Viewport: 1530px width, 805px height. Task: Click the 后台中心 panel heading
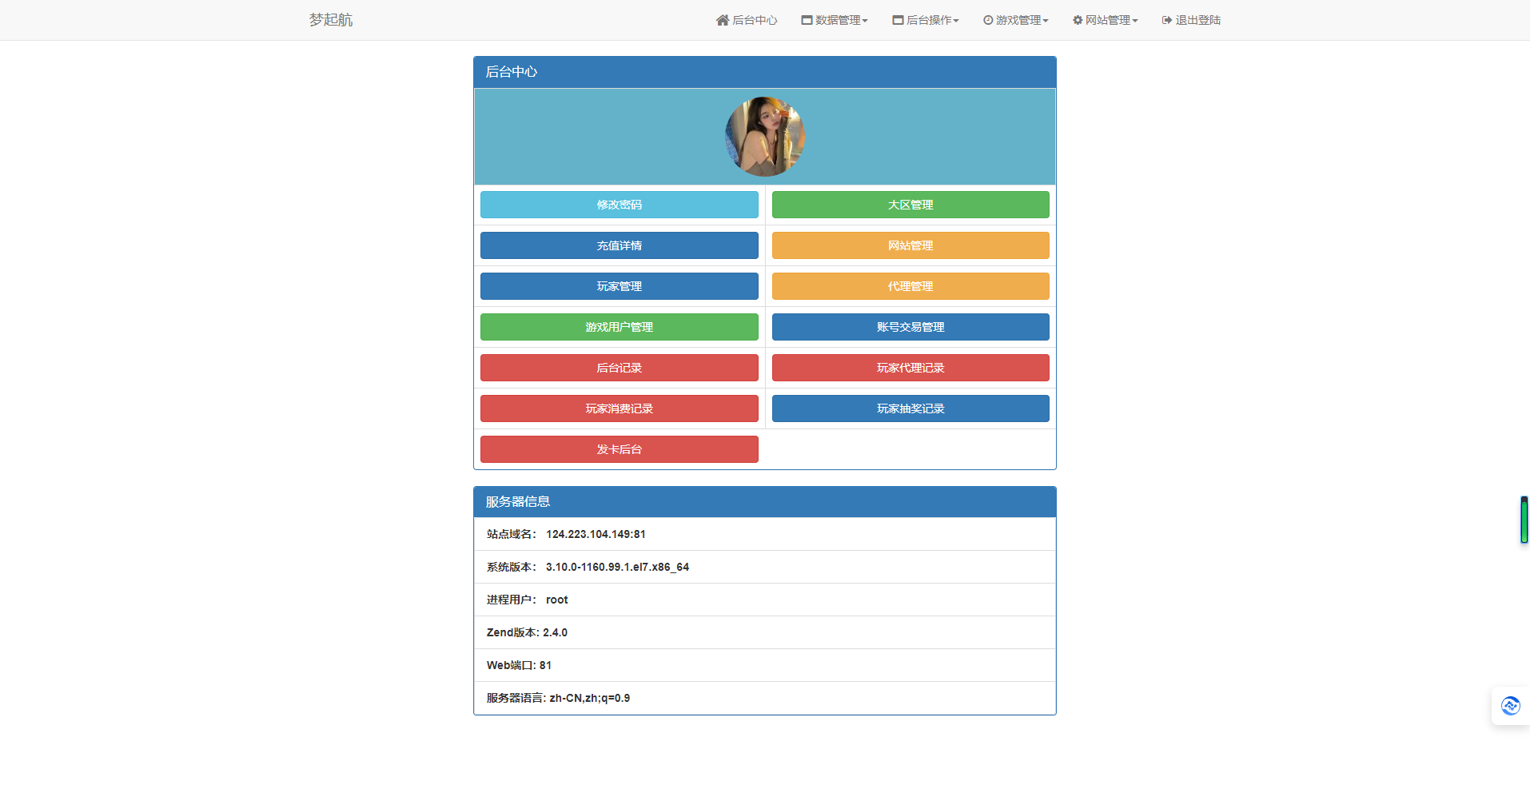point(765,72)
